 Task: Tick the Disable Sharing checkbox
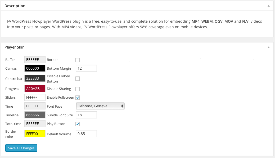coord(78,89)
